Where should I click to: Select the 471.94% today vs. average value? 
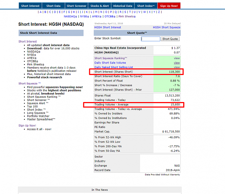[174, 109]
